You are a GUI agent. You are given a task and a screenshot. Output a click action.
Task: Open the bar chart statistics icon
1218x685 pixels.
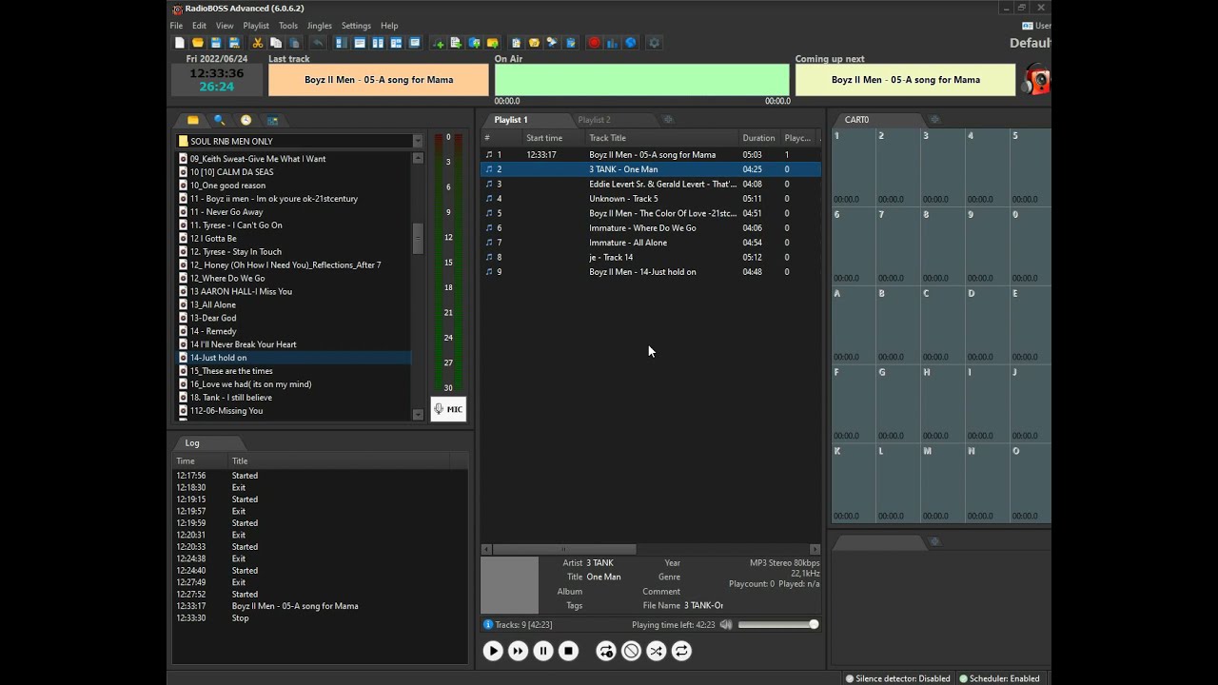(612, 43)
